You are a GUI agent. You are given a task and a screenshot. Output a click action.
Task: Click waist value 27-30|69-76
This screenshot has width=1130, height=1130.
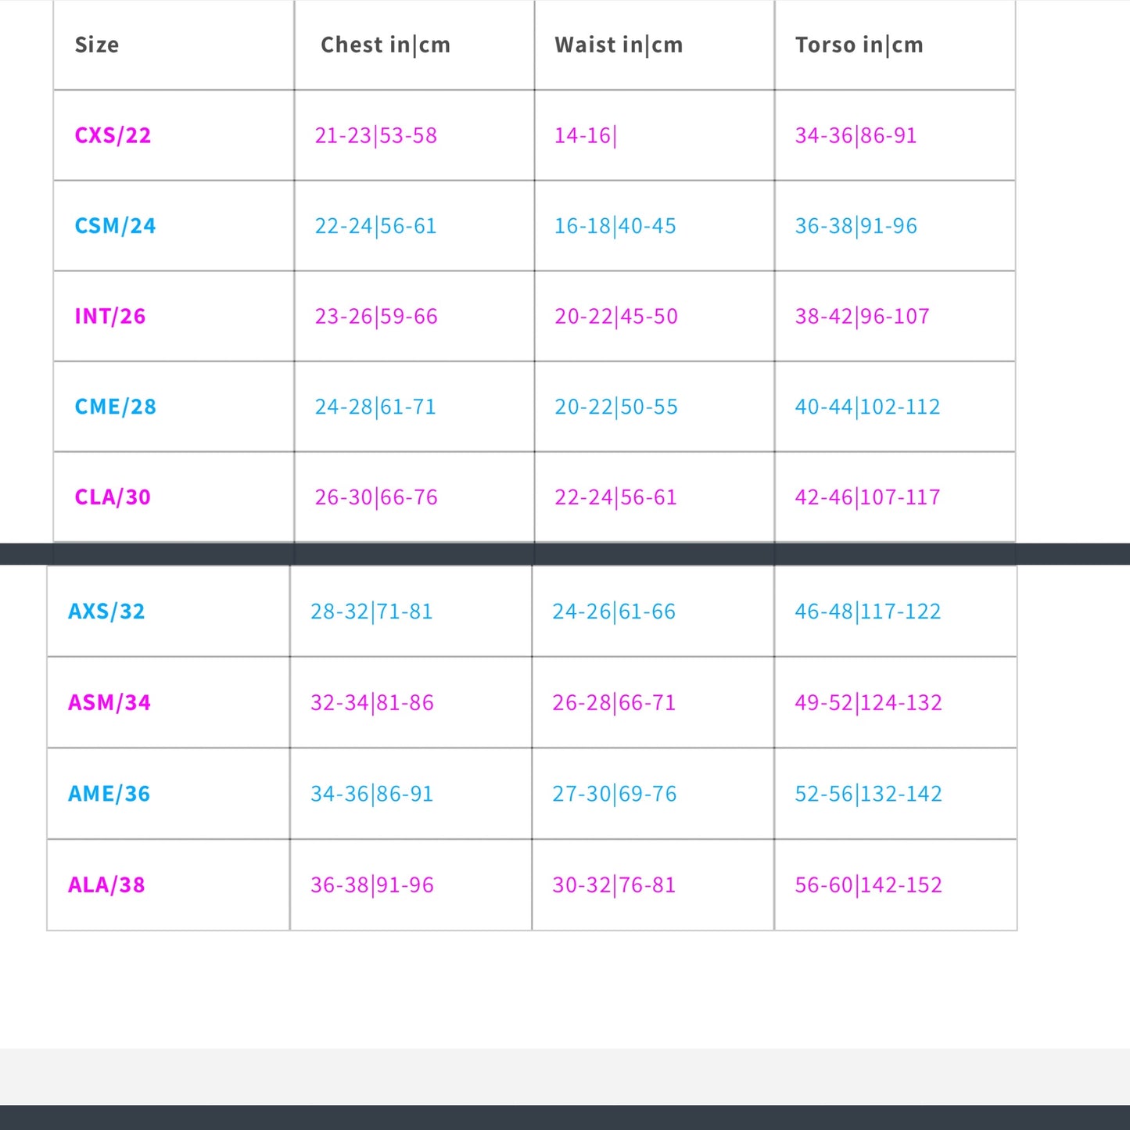tap(615, 795)
